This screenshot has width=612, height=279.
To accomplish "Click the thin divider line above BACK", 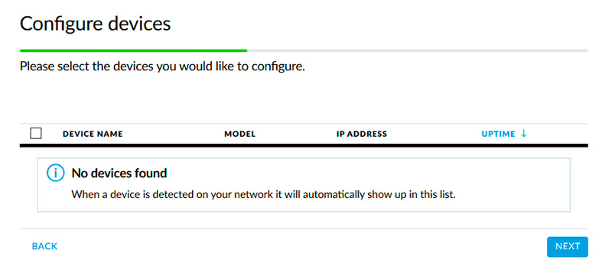I will [304, 229].
